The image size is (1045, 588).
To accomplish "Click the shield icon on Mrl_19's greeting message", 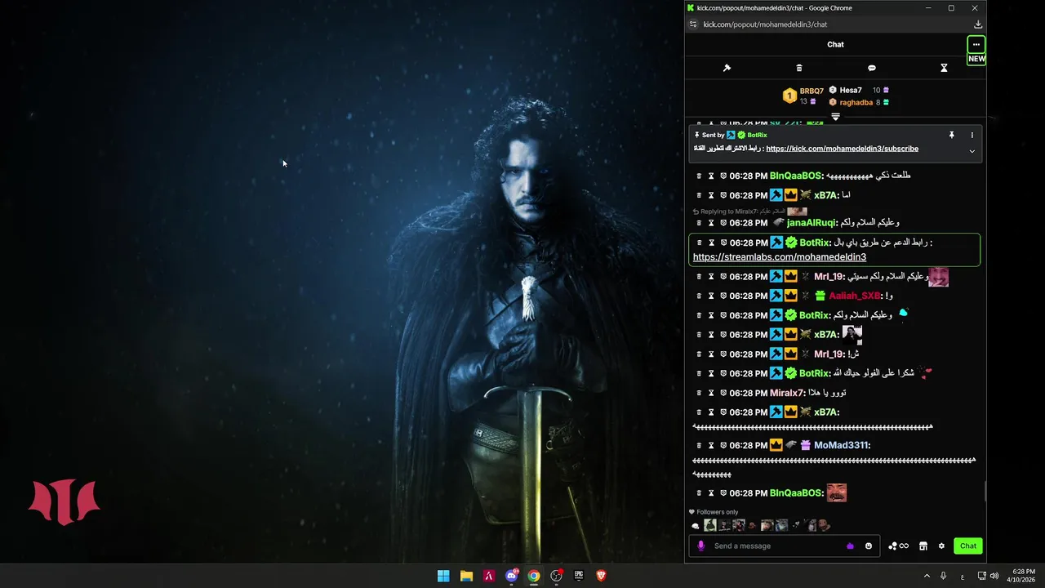I will pyautogui.click(x=723, y=276).
